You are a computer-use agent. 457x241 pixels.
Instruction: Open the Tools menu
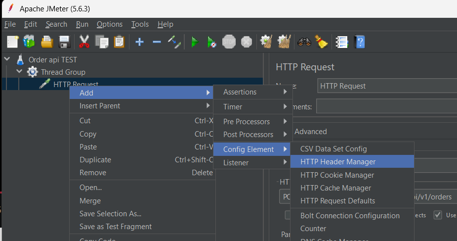140,24
